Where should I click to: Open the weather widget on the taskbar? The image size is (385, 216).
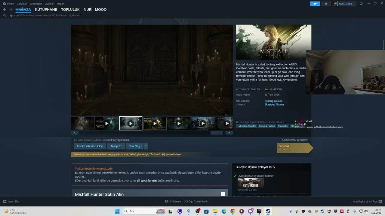pos(14,211)
